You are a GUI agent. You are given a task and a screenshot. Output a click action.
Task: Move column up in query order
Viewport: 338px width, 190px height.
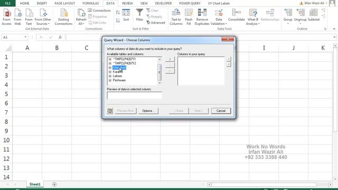click(229, 59)
